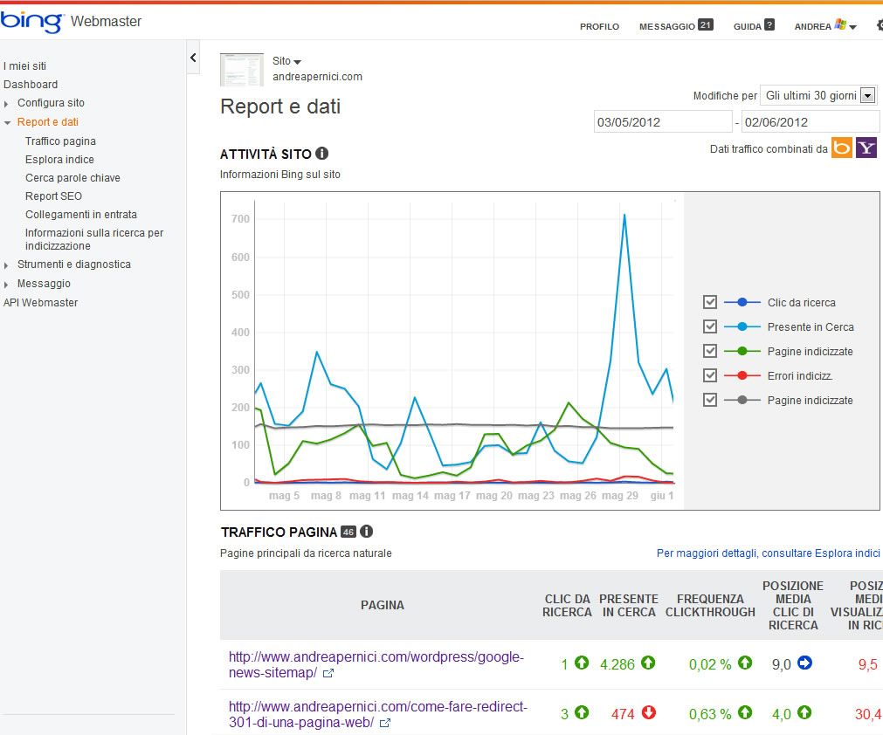Click the Yahoo logo icon
Viewport: 883px width, 735px height.
866,148
